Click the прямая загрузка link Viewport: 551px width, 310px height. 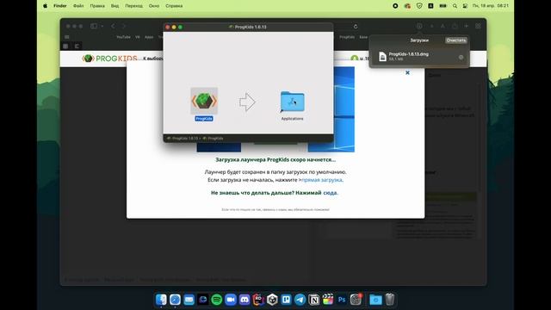click(x=321, y=180)
